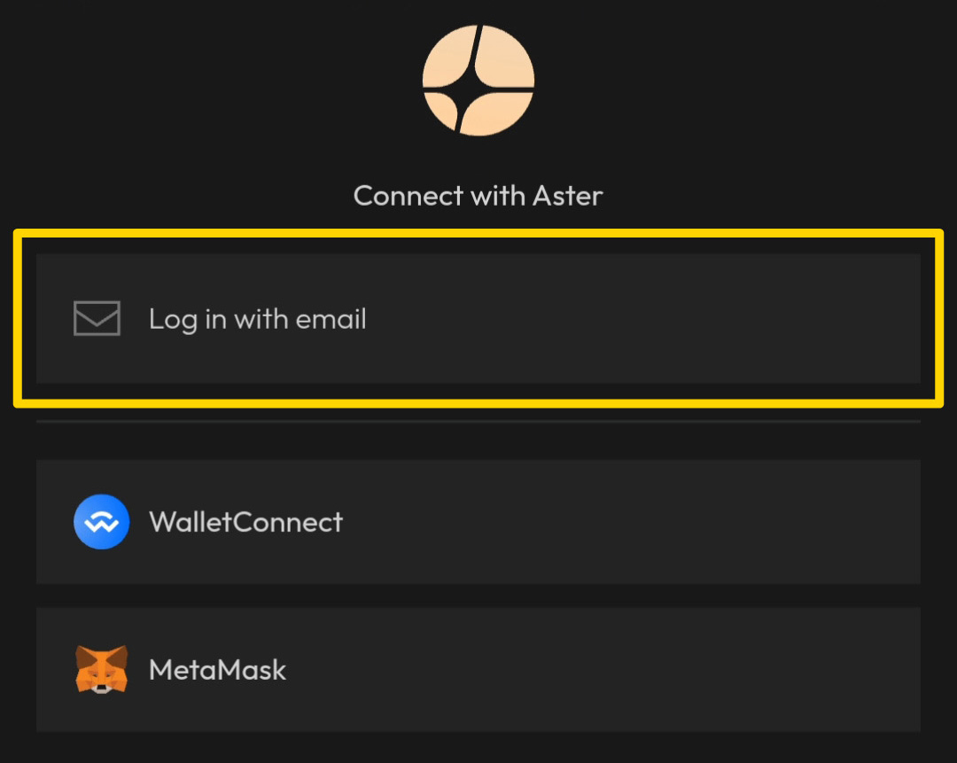Viewport: 957px width, 763px height.
Task: Click empty right side of email login row
Action: point(753,319)
